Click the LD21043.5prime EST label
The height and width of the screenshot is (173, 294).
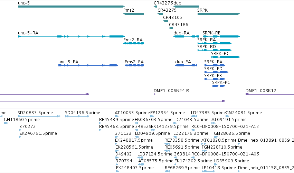[191, 120]
